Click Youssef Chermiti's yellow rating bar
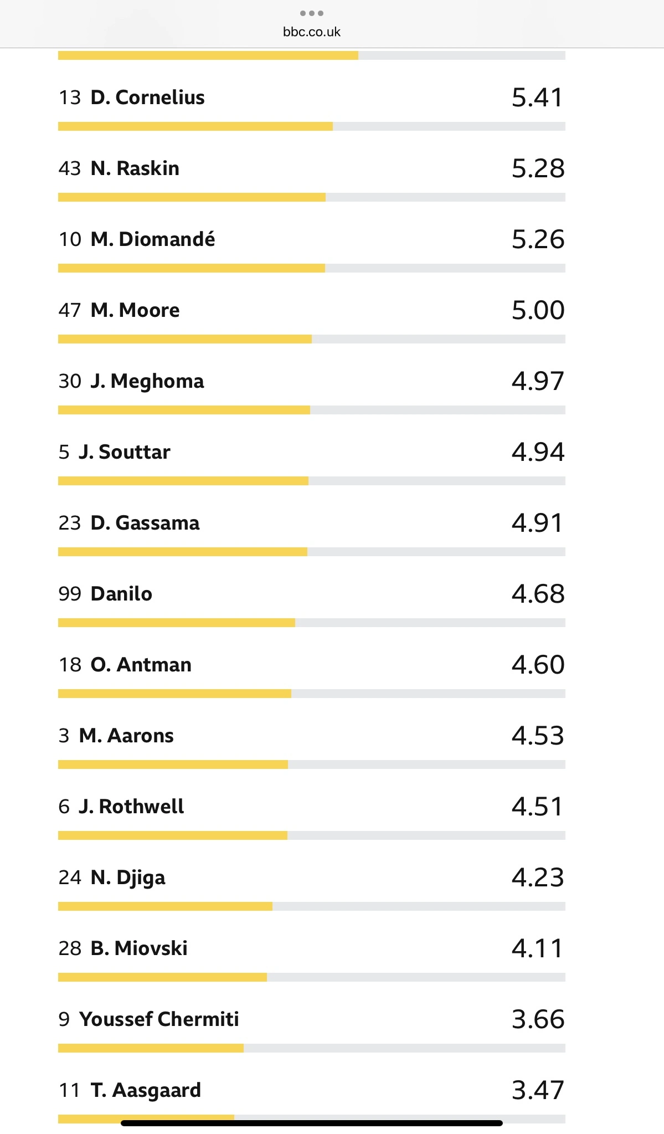This screenshot has height=1134, width=664. click(x=151, y=1048)
